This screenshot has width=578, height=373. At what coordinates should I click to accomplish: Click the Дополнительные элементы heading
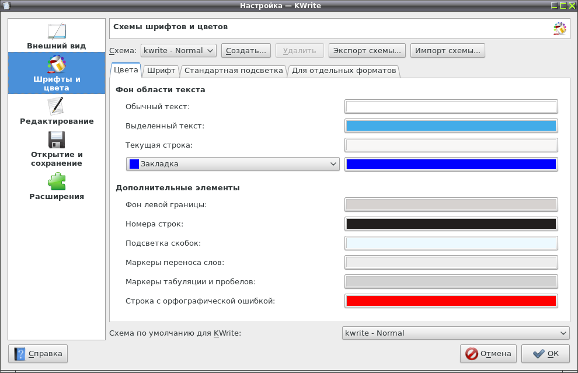click(177, 187)
